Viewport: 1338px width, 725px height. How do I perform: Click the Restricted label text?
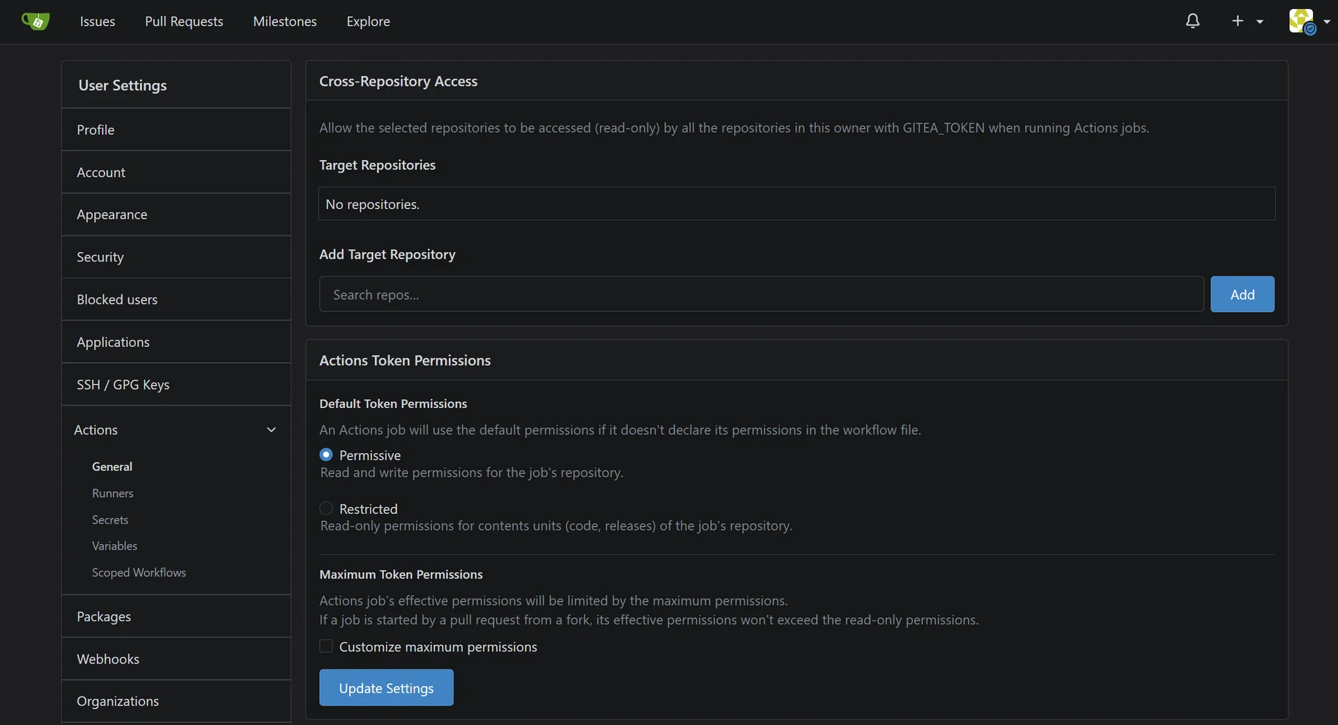click(x=369, y=508)
